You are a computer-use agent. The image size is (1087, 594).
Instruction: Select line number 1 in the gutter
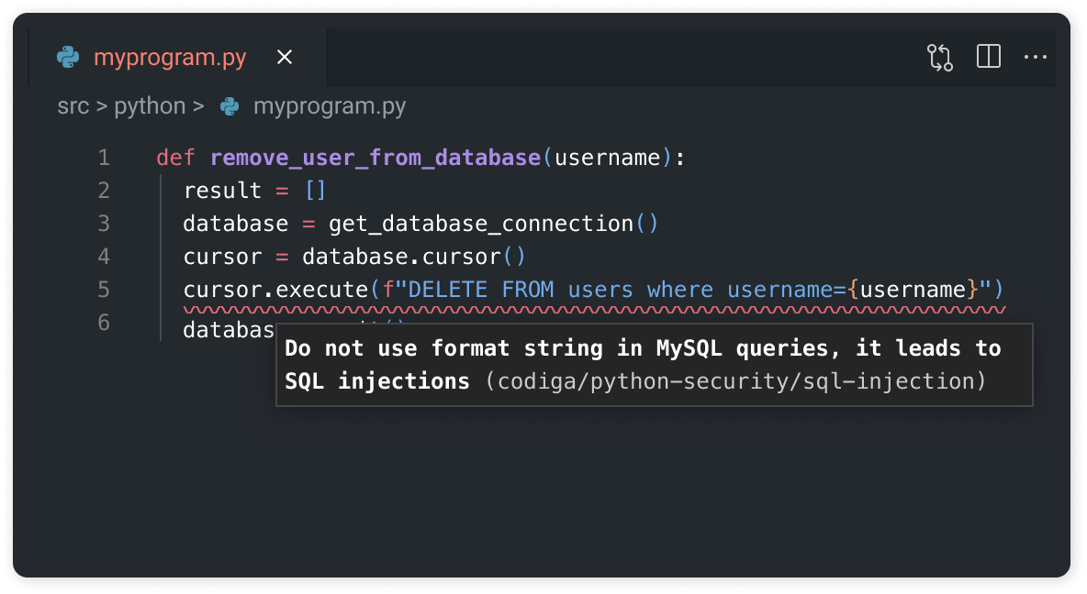[103, 157]
